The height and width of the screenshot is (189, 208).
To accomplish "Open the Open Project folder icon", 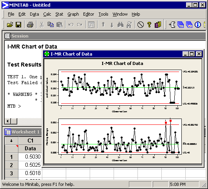I will coord(10,25).
